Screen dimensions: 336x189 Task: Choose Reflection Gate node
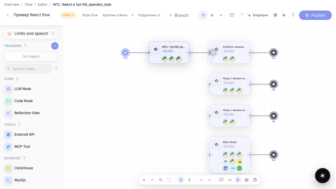click(x=31, y=113)
